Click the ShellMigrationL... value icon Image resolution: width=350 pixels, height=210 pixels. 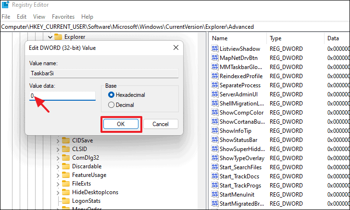(215, 104)
